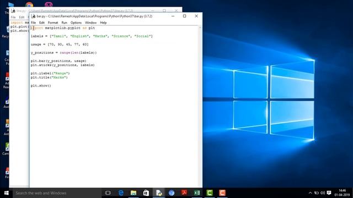Click the 'Search the web and Windows' box
The image size is (353, 198).
(x=57, y=193)
